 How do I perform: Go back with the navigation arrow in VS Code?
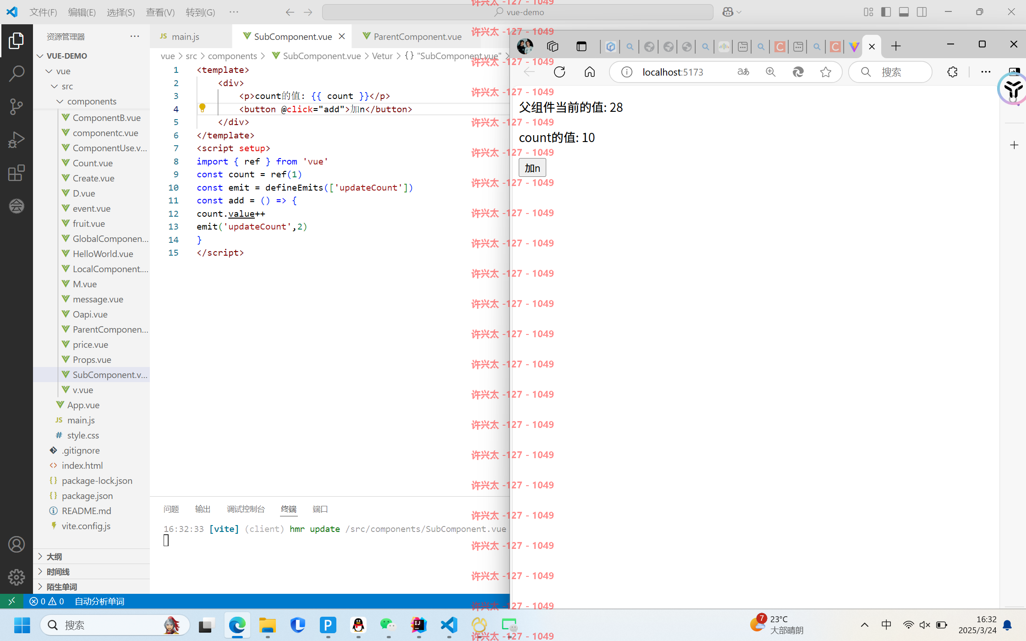(290, 12)
